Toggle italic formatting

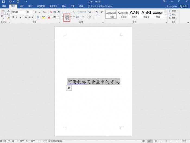pos(17,17)
